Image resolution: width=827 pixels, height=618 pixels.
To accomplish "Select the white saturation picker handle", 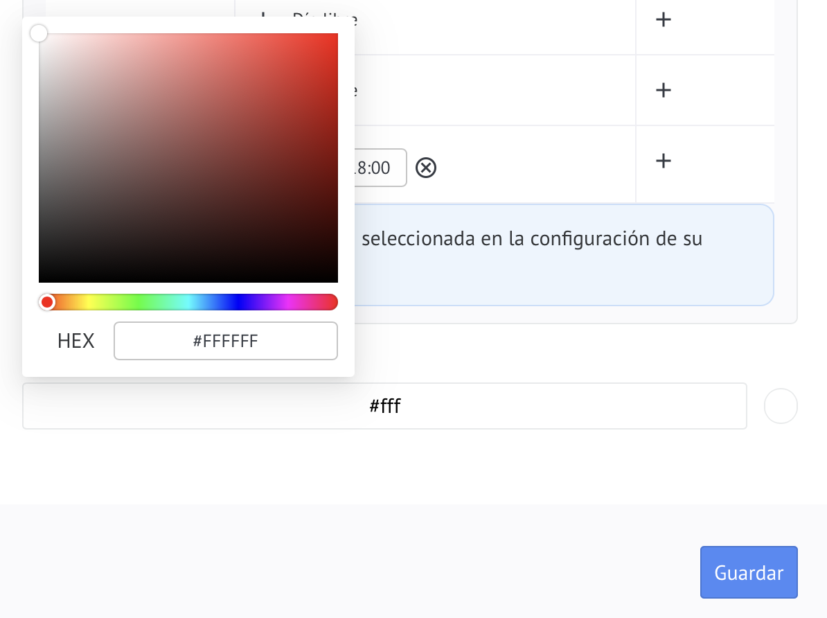I will pyautogui.click(x=39, y=33).
